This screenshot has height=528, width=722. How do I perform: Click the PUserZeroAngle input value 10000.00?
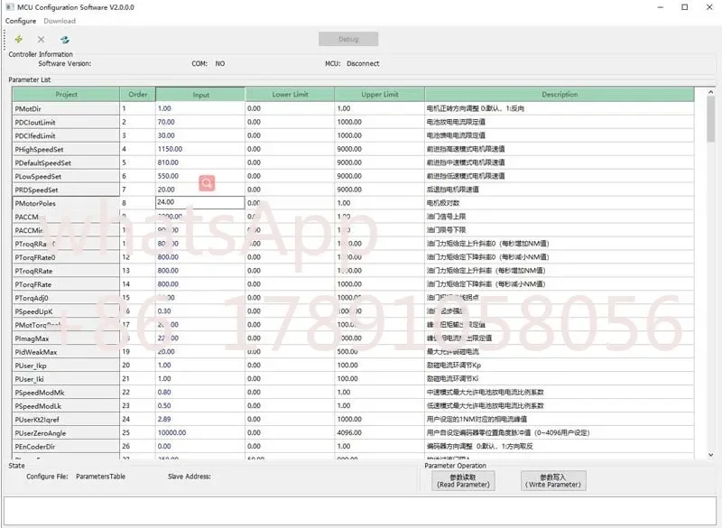tap(171, 432)
